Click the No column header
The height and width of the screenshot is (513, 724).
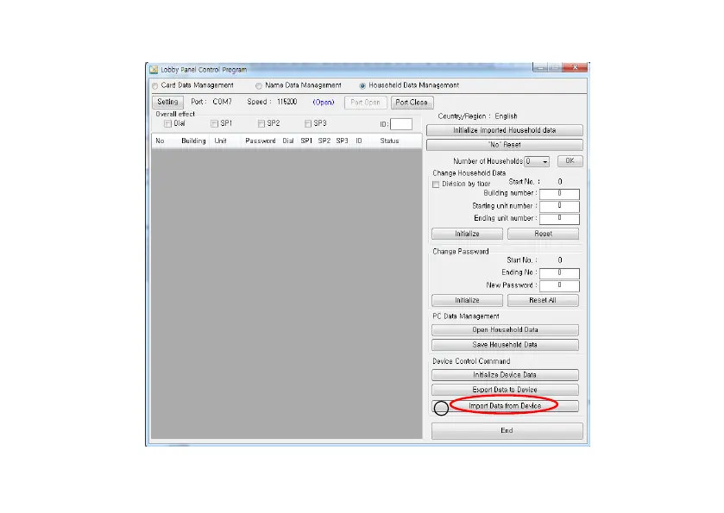(x=160, y=141)
